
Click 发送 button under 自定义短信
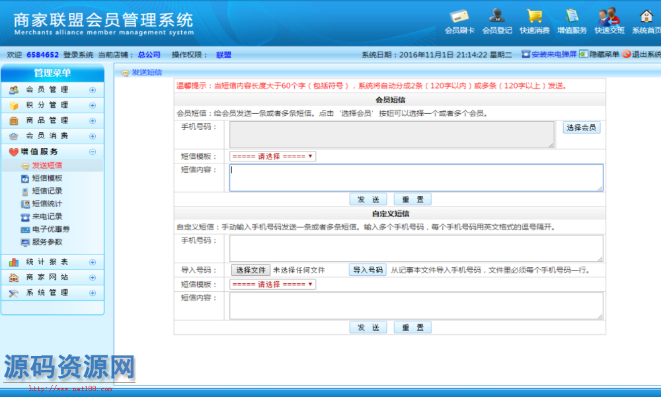pyautogui.click(x=368, y=328)
